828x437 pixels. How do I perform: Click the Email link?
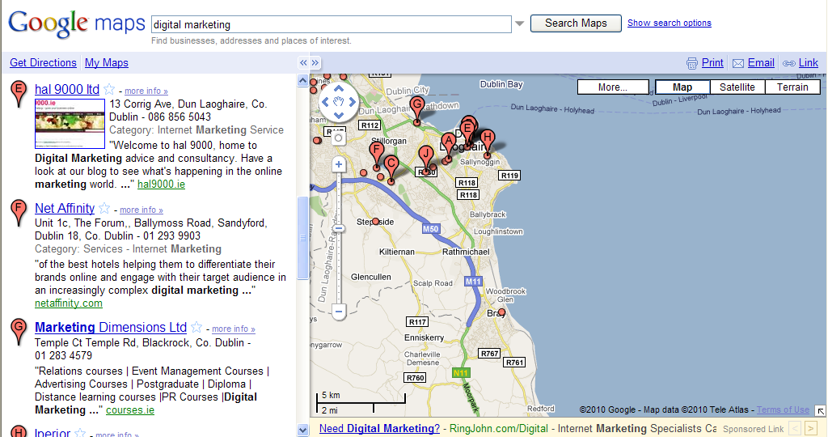761,63
